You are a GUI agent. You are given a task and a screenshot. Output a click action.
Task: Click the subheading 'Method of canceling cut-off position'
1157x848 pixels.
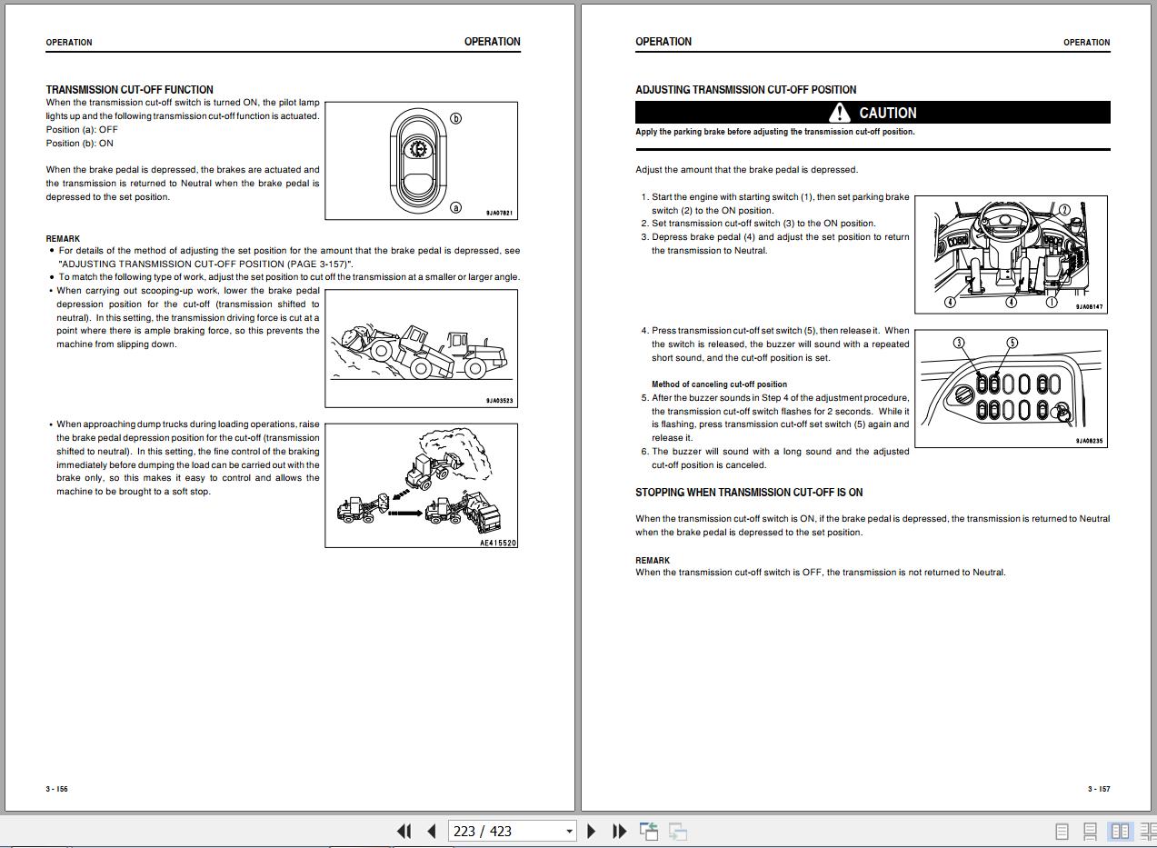[720, 384]
